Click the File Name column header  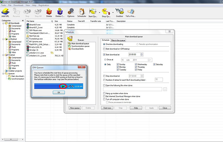pyautogui.click(x=38, y=21)
